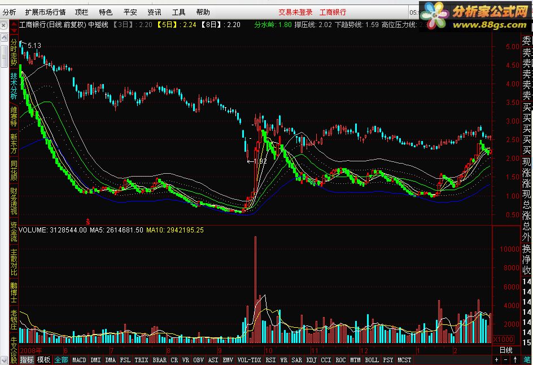Image resolution: width=533 pixels, height=365 pixels.
Task: Open the 扩展市场行情 menu
Action: coord(45,12)
